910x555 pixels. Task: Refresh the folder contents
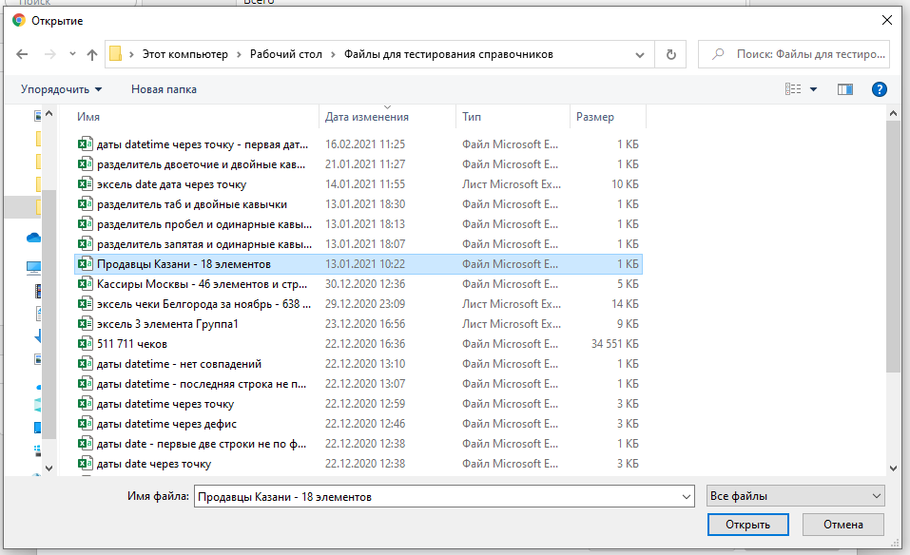click(671, 54)
